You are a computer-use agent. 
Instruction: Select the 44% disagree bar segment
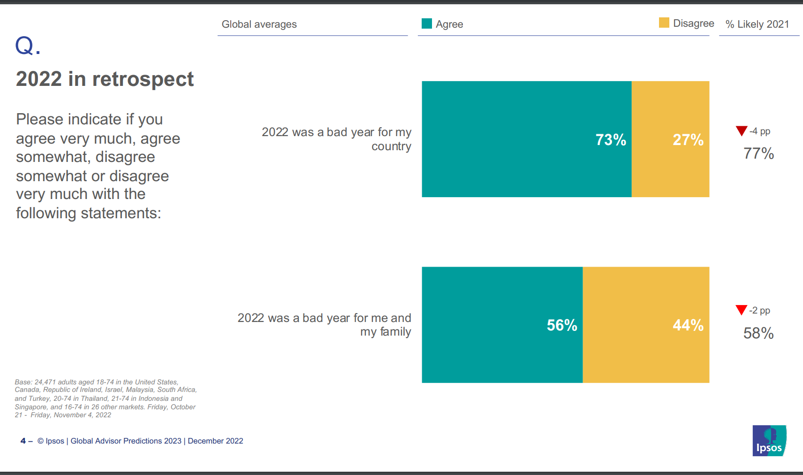pyautogui.click(x=646, y=325)
